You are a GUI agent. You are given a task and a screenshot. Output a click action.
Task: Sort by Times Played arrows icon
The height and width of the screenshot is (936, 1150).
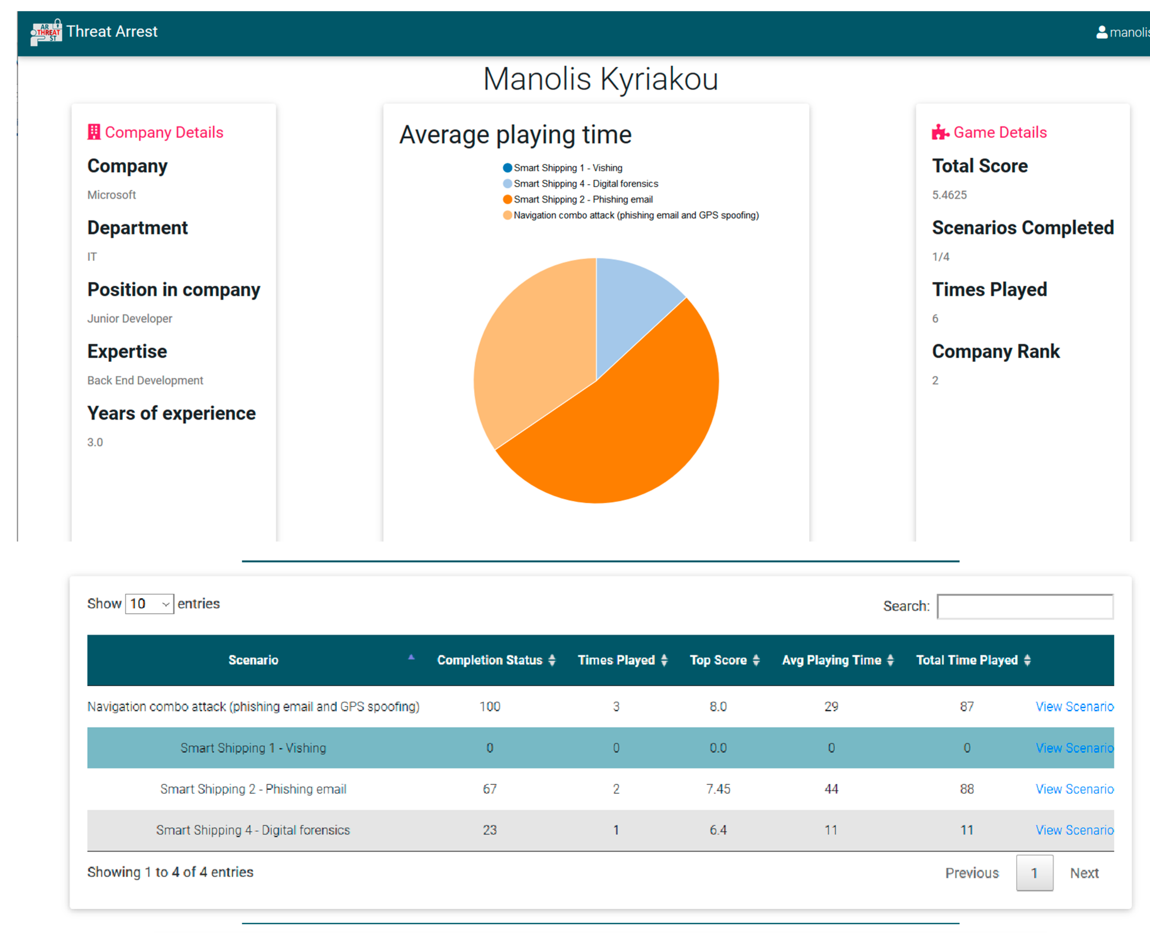pyautogui.click(x=664, y=660)
